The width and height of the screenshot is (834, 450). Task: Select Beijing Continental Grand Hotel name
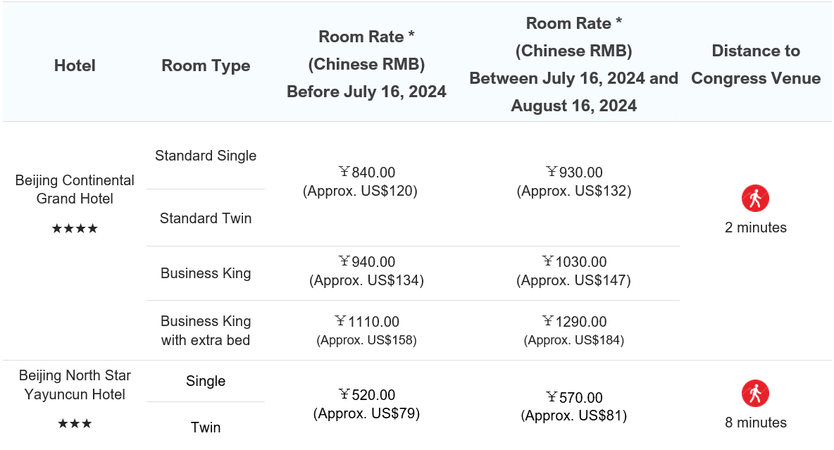click(75, 189)
